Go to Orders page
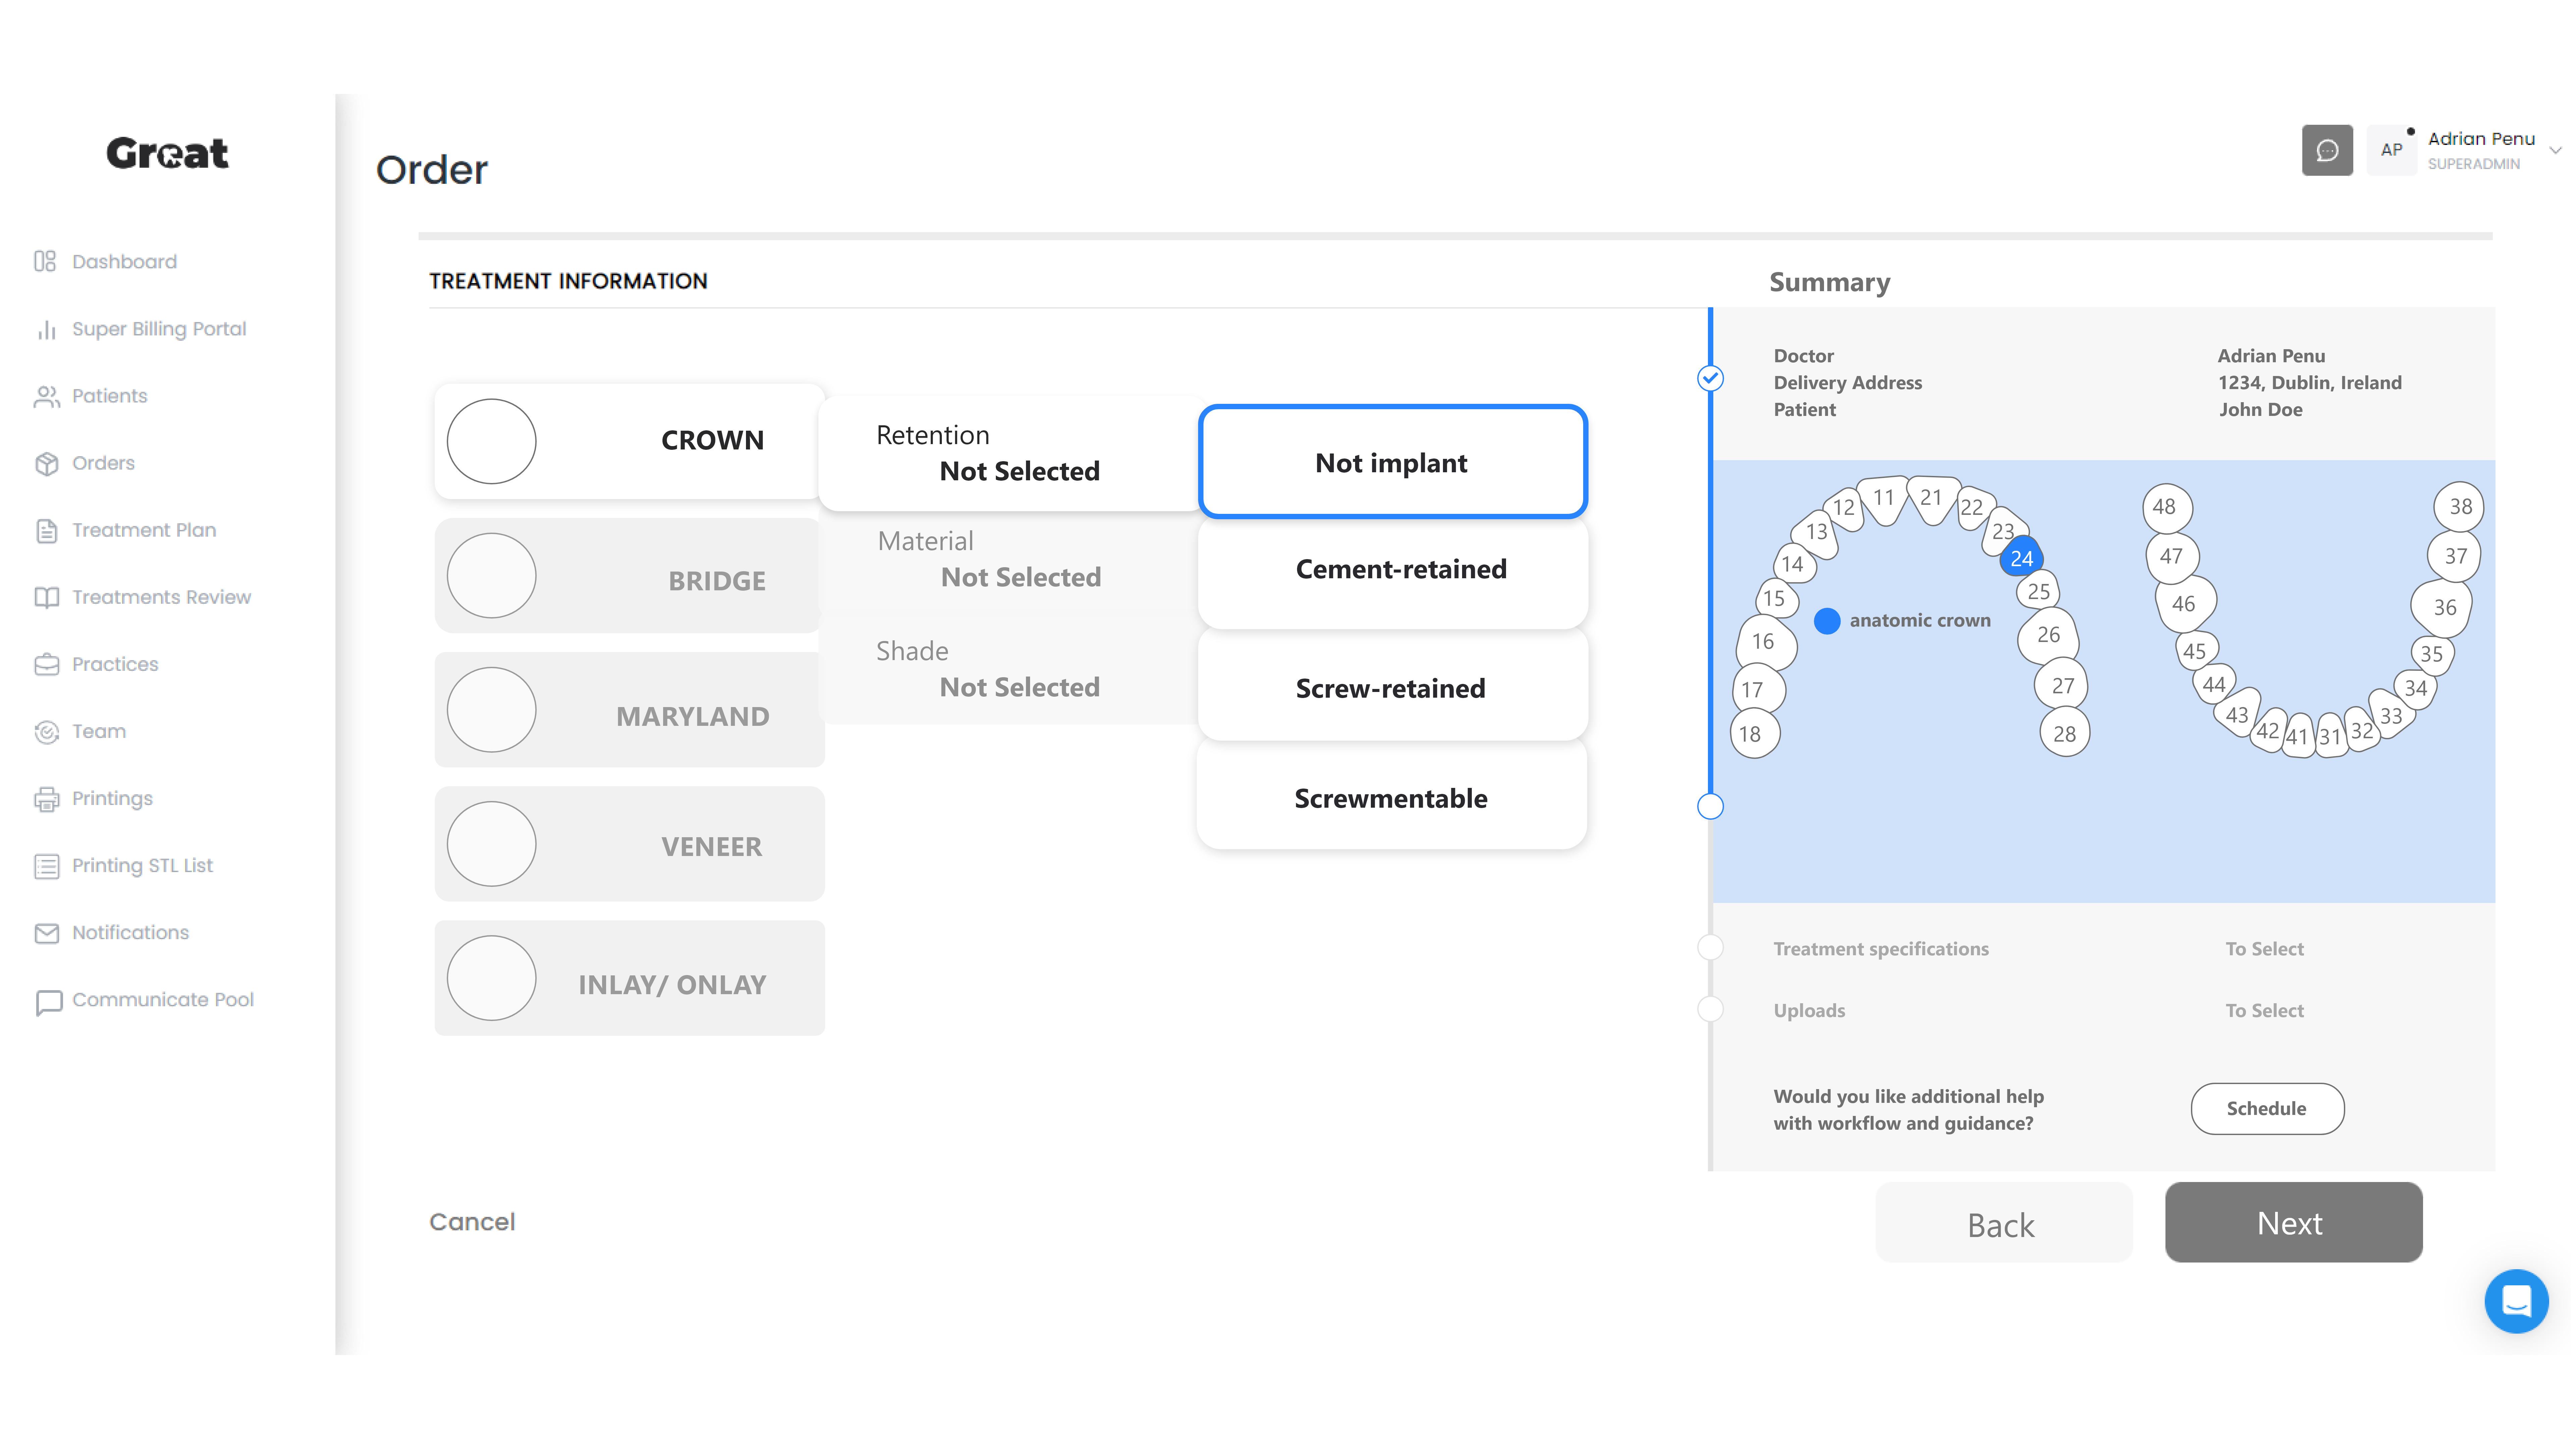Viewport: 2576px width, 1449px height. coord(103,463)
